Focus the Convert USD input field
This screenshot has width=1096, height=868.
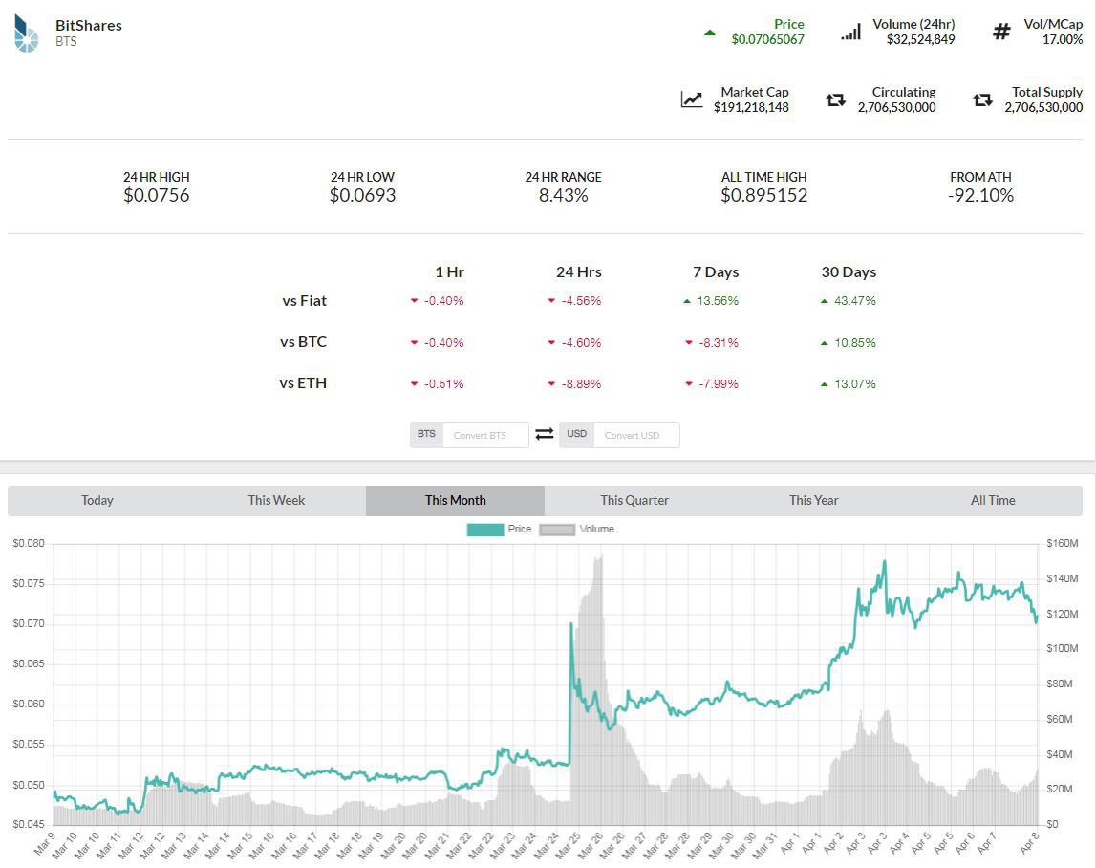636,435
